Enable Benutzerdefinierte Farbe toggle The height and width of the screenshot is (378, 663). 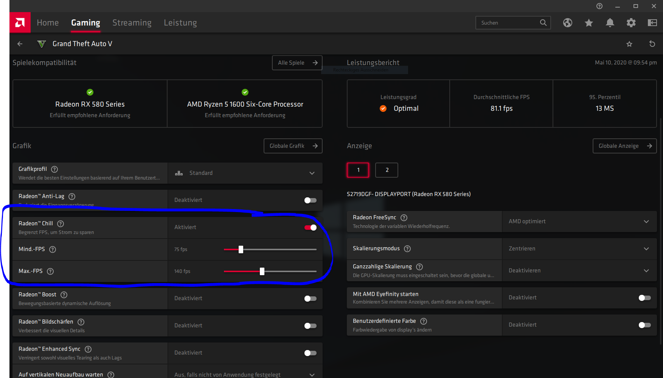tap(645, 325)
